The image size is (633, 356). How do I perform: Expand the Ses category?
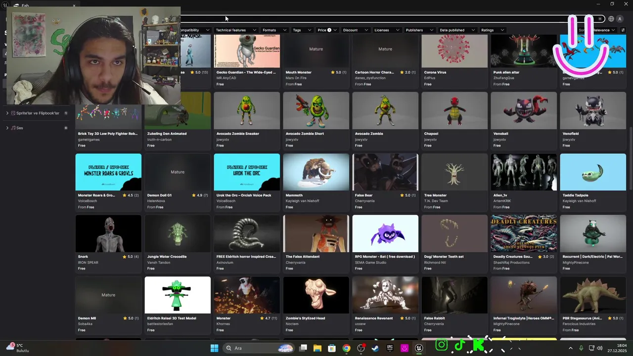point(7,128)
